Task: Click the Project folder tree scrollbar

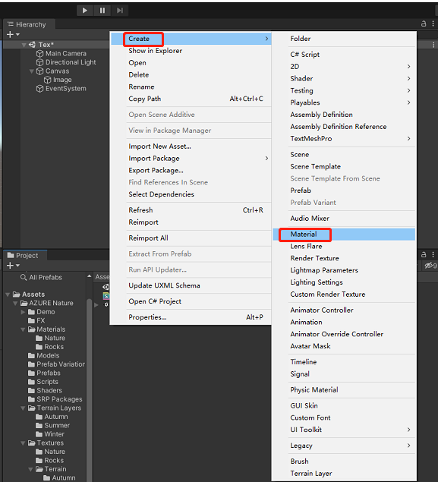Action: tap(89, 390)
